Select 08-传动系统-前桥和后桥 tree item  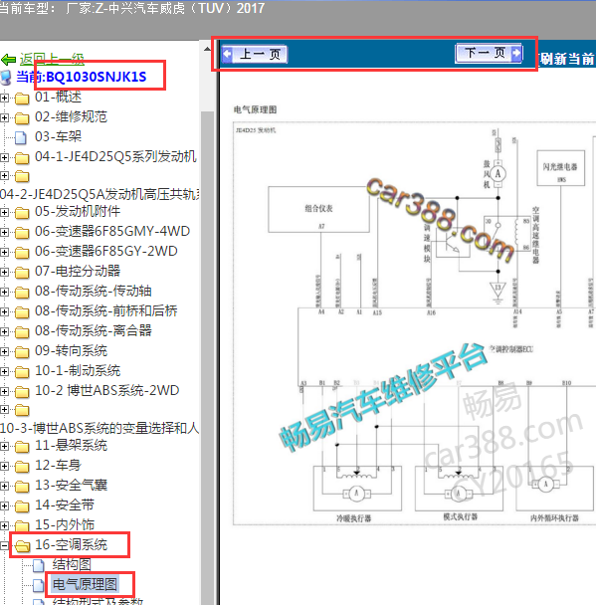point(106,311)
